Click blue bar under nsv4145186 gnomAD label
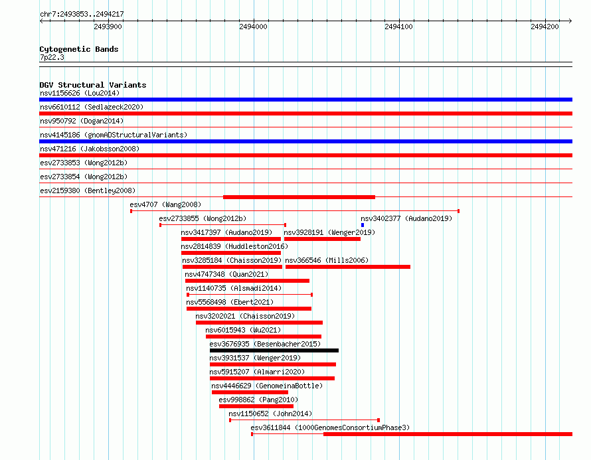Image resolution: width=591 pixels, height=460 pixels. click(x=305, y=141)
